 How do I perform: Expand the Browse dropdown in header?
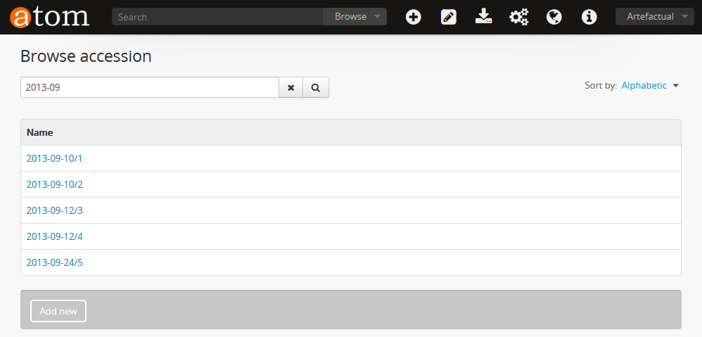coord(355,17)
